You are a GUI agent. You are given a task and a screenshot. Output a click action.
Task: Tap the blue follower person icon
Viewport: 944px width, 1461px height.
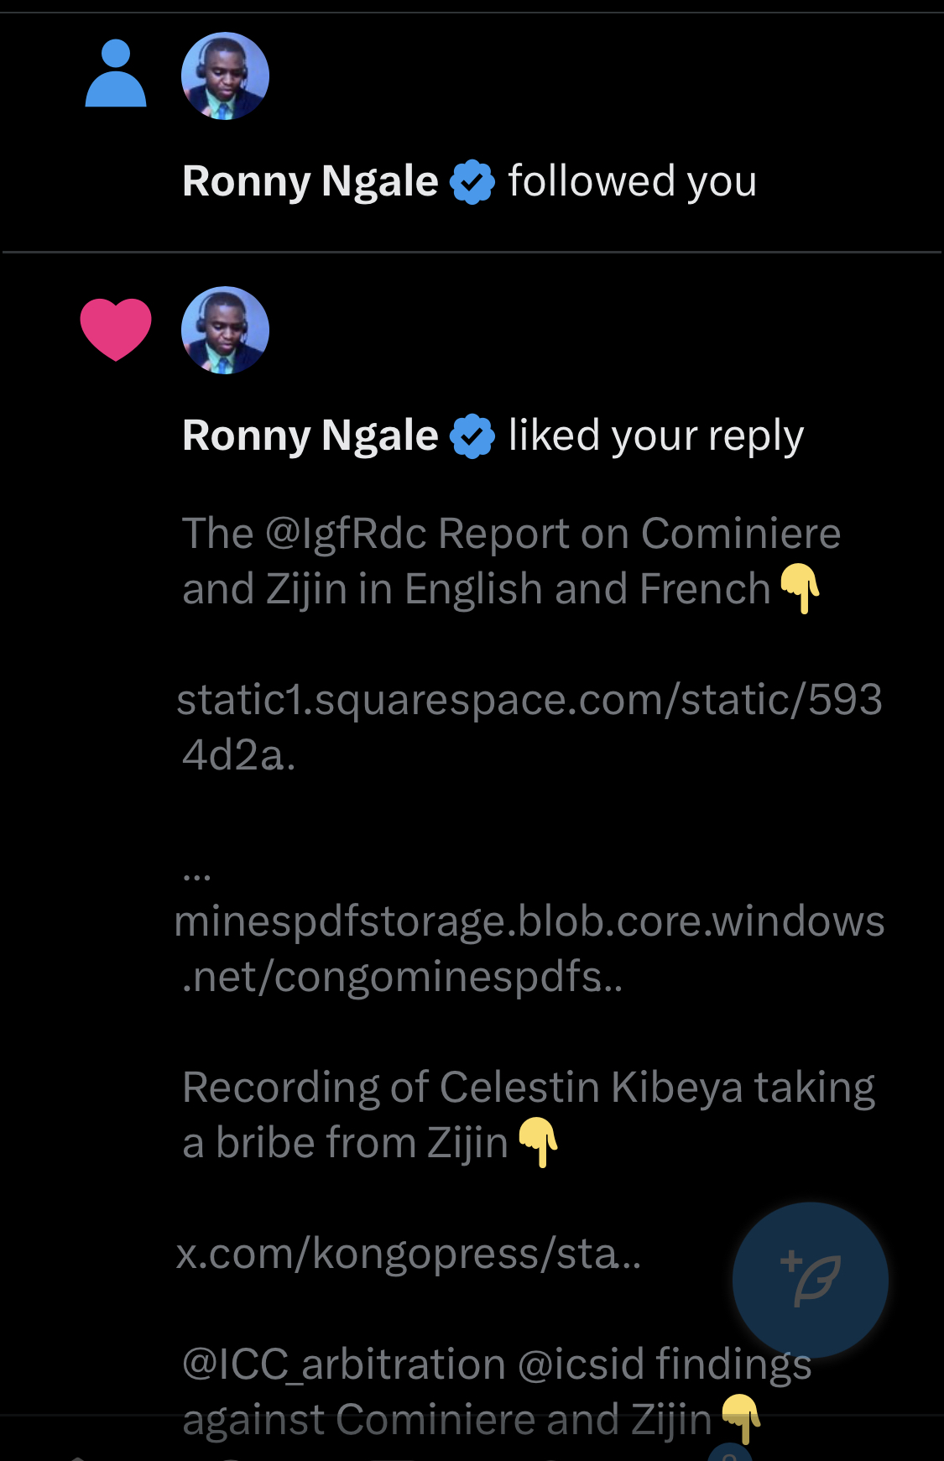click(116, 74)
